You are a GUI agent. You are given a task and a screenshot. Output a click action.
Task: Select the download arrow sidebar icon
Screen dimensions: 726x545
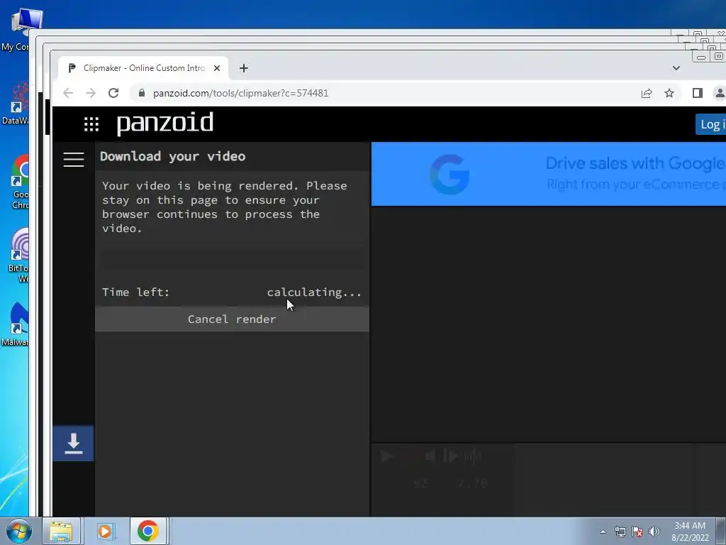[73, 444]
